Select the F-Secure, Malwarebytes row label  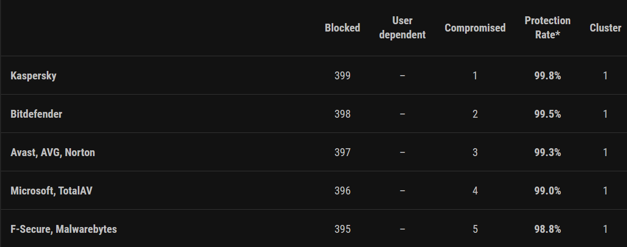pos(64,230)
